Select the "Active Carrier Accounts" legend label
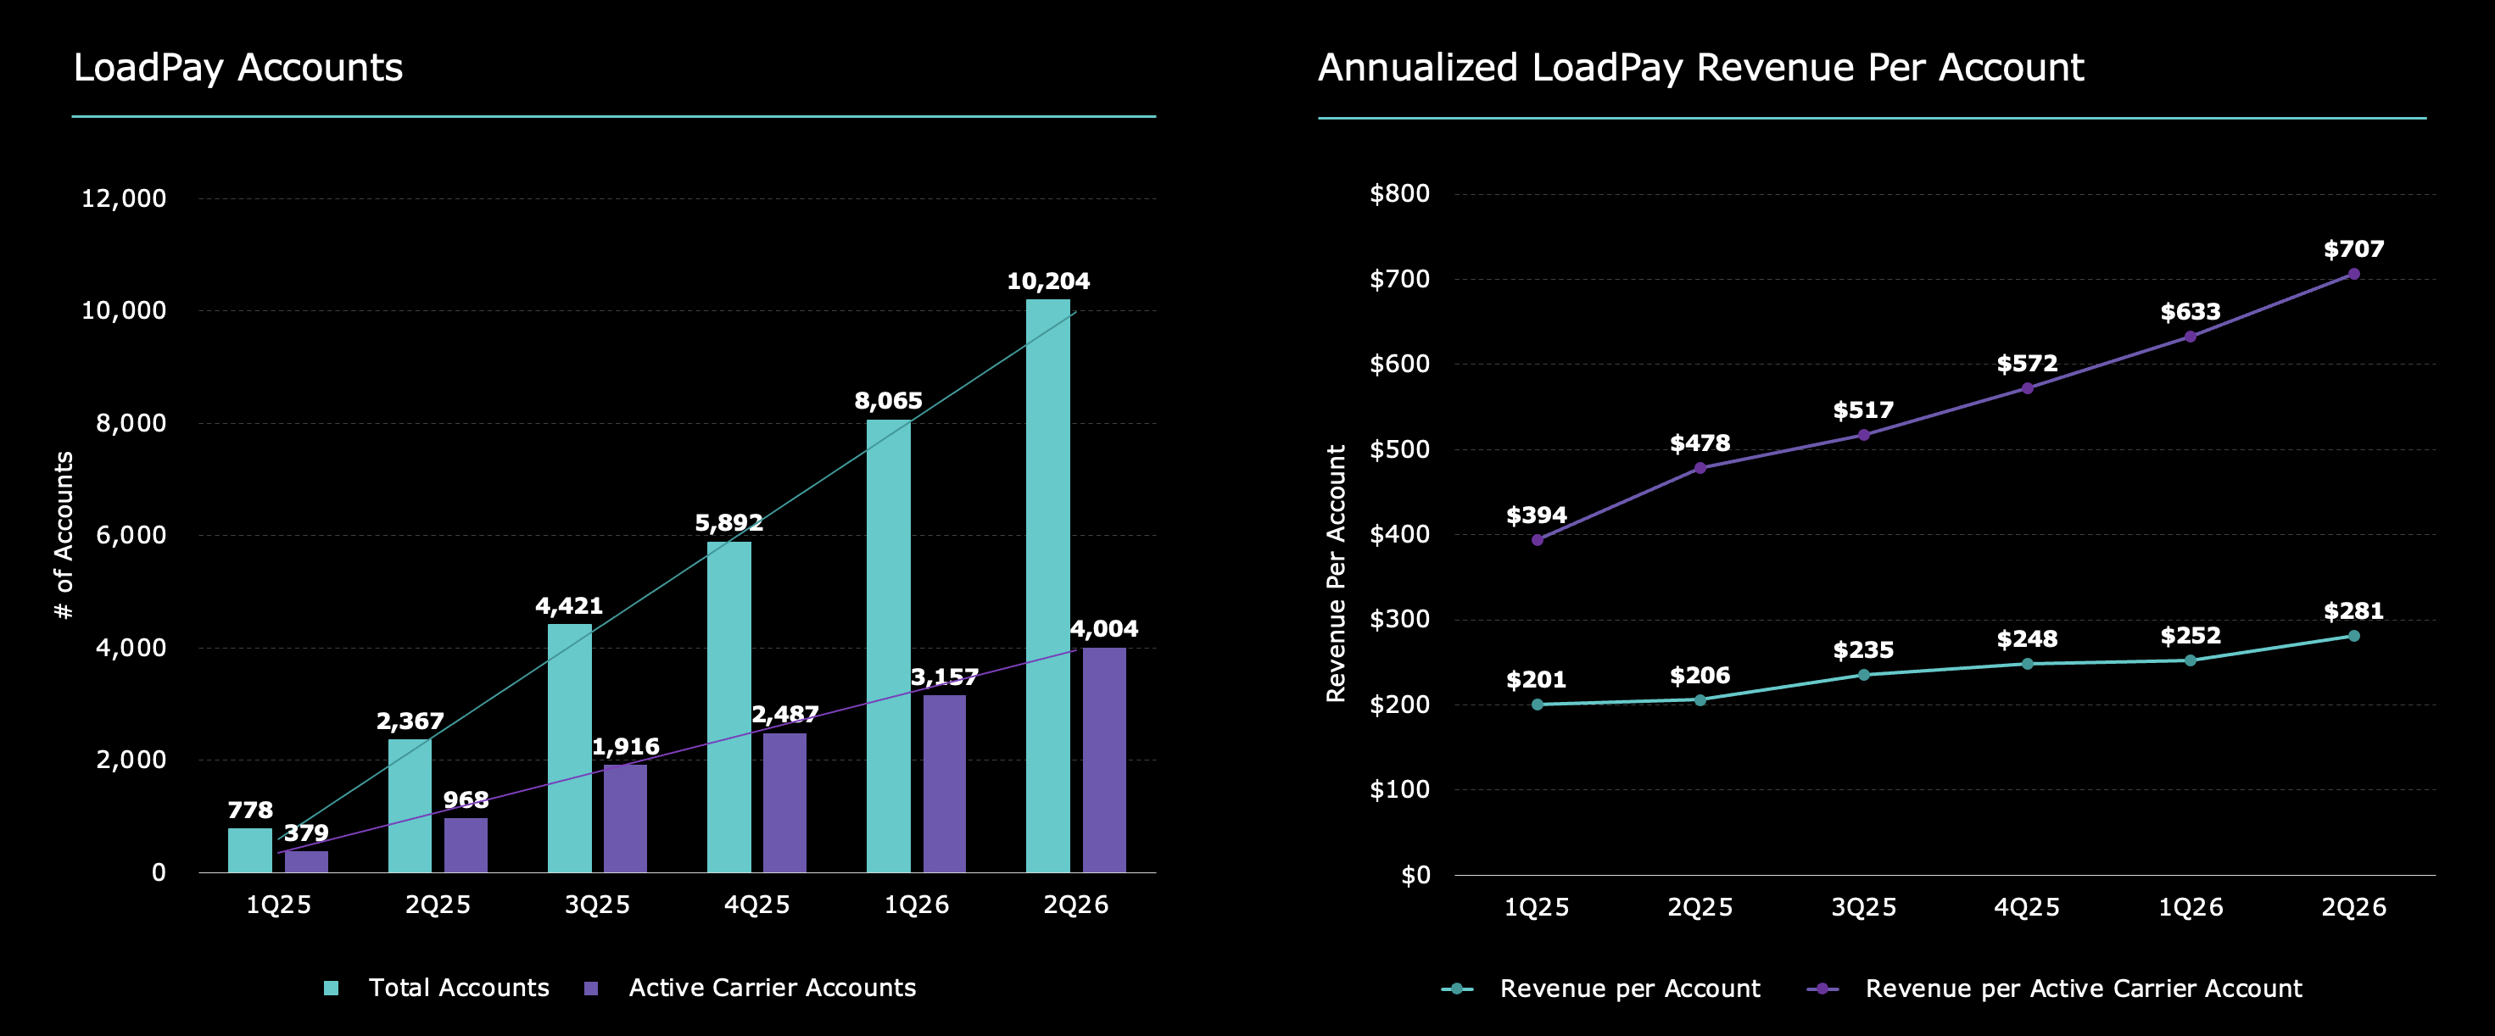The width and height of the screenshot is (2495, 1036). [x=772, y=988]
